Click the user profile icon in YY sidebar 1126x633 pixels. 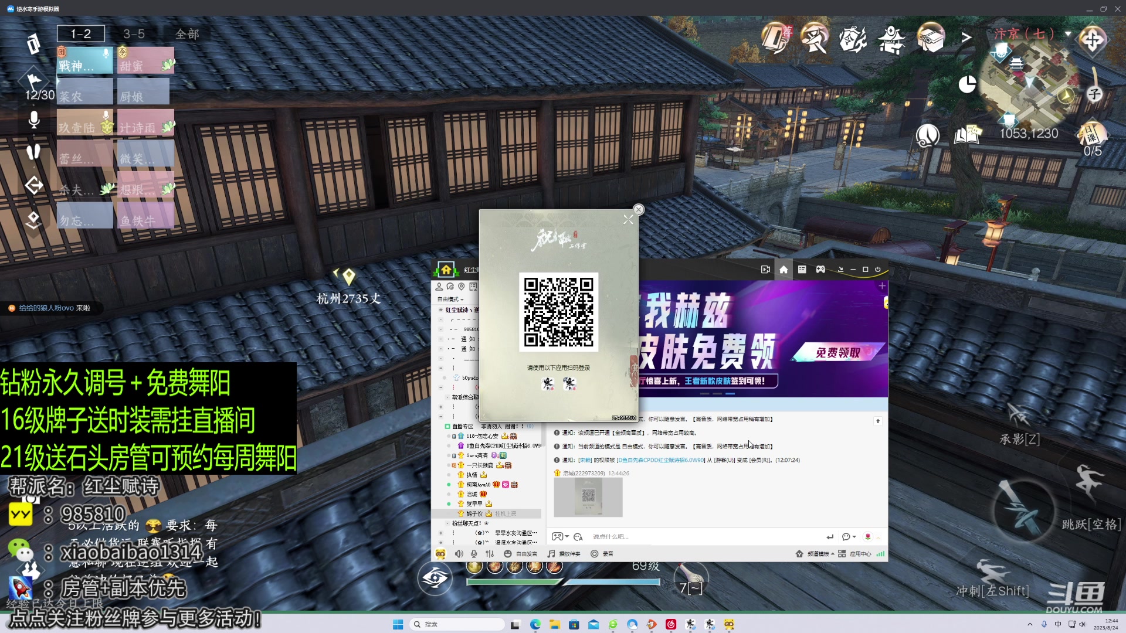[439, 287]
